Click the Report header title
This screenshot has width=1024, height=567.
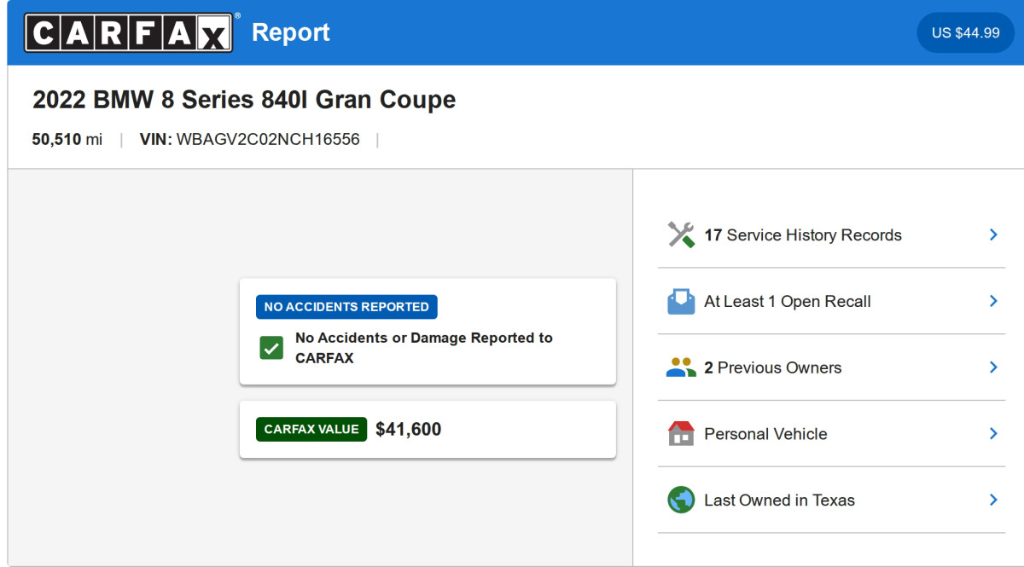click(291, 32)
